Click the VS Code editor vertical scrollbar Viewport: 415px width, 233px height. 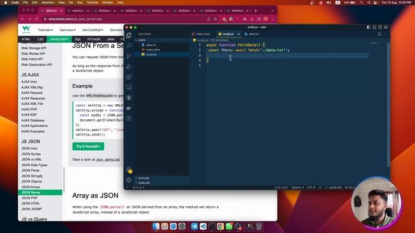point(388,104)
